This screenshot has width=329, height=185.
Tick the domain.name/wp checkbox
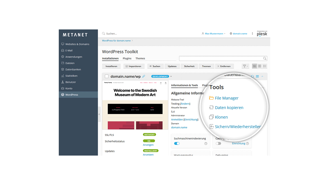pyautogui.click(x=107, y=77)
